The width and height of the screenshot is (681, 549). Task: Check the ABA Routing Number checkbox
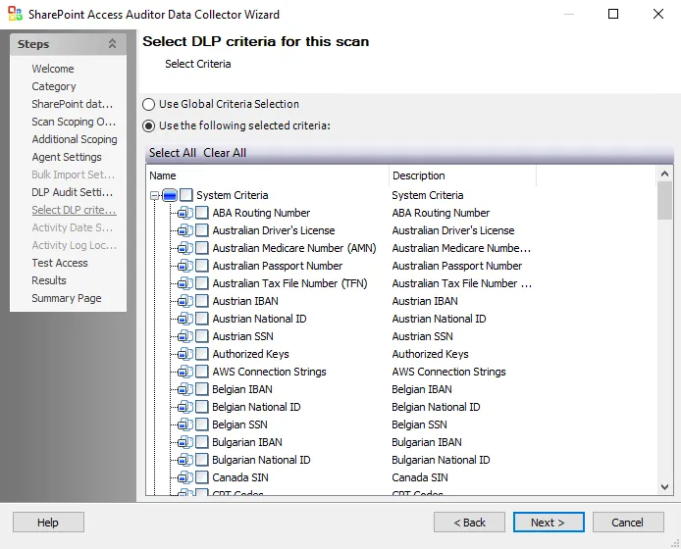[201, 213]
